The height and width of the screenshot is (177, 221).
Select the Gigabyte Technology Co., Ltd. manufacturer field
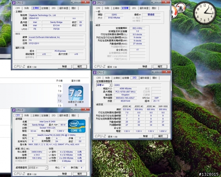[x=56, y=15]
